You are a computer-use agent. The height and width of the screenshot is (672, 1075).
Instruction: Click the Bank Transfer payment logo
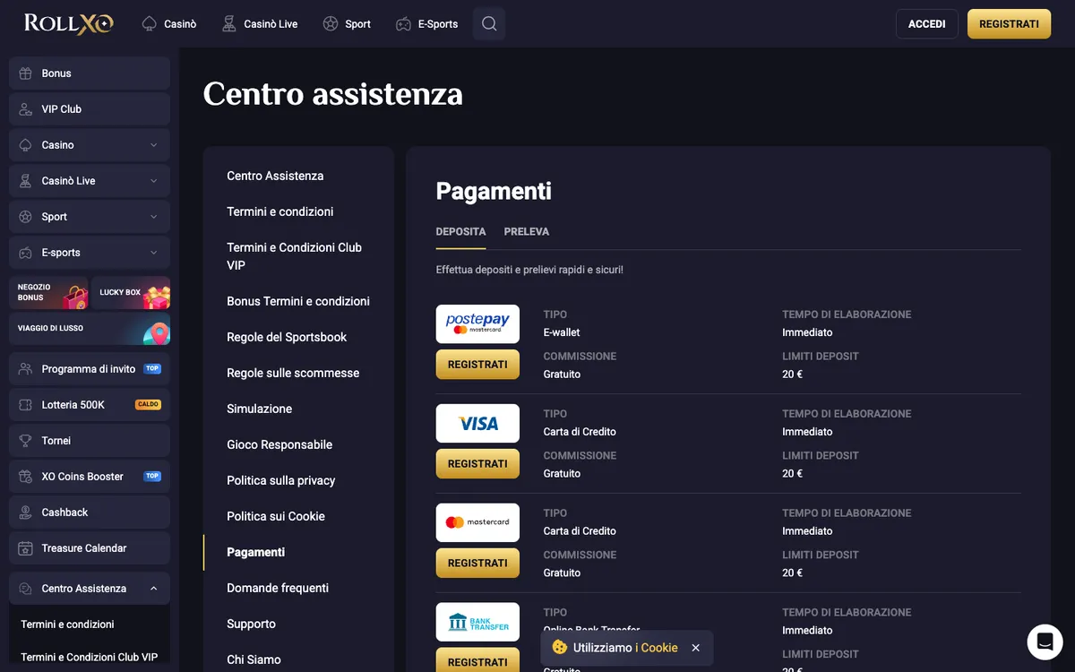point(477,622)
